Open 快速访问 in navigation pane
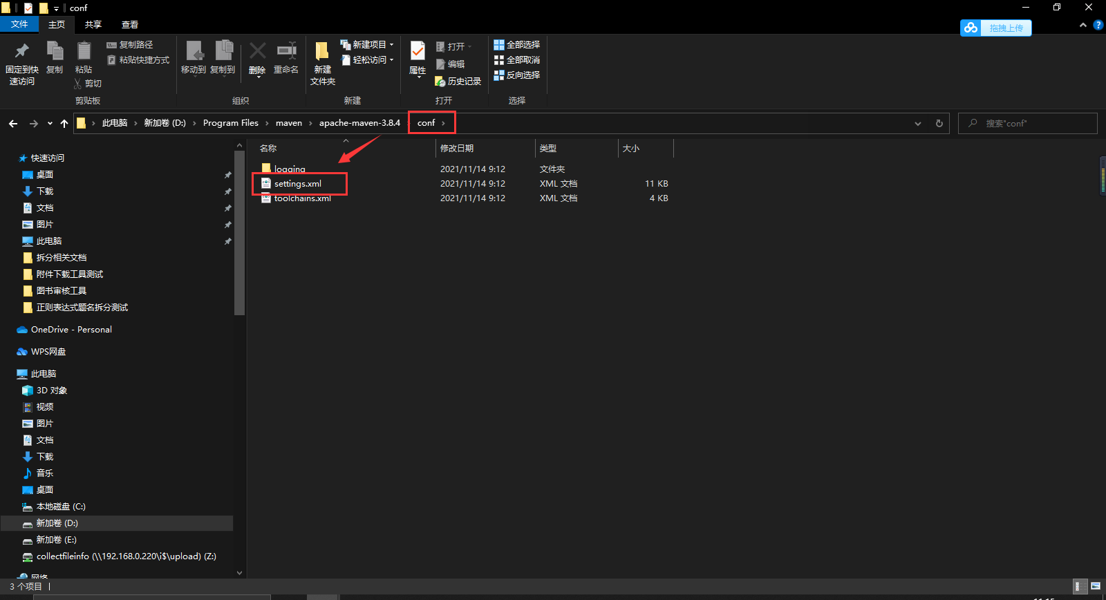Image resolution: width=1106 pixels, height=600 pixels. pos(47,158)
